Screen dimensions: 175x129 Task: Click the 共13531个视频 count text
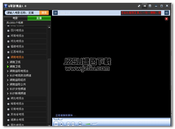(15, 23)
